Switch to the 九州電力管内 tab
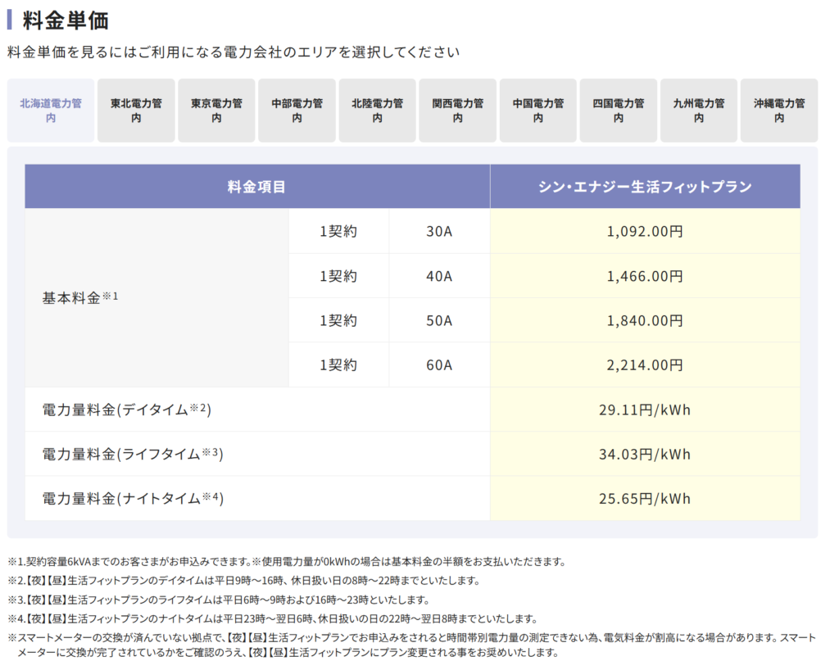The image size is (839, 670). point(698,110)
